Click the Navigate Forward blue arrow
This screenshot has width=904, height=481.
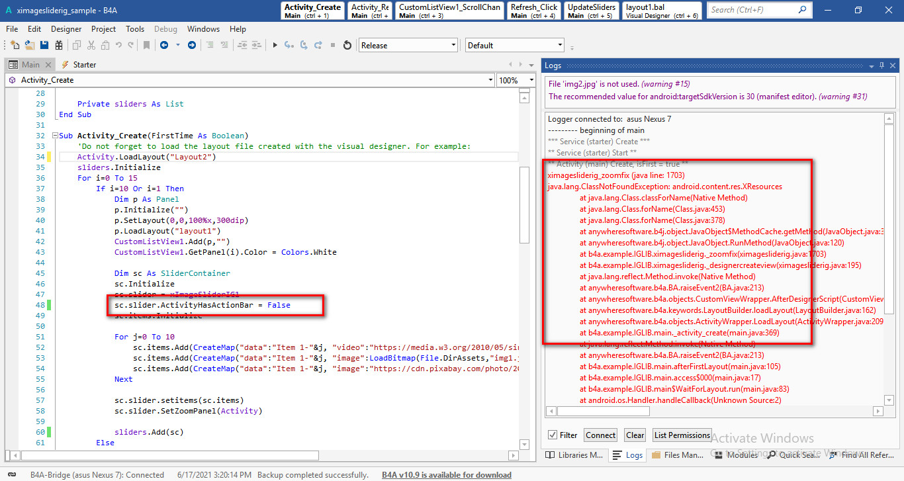[x=192, y=45]
